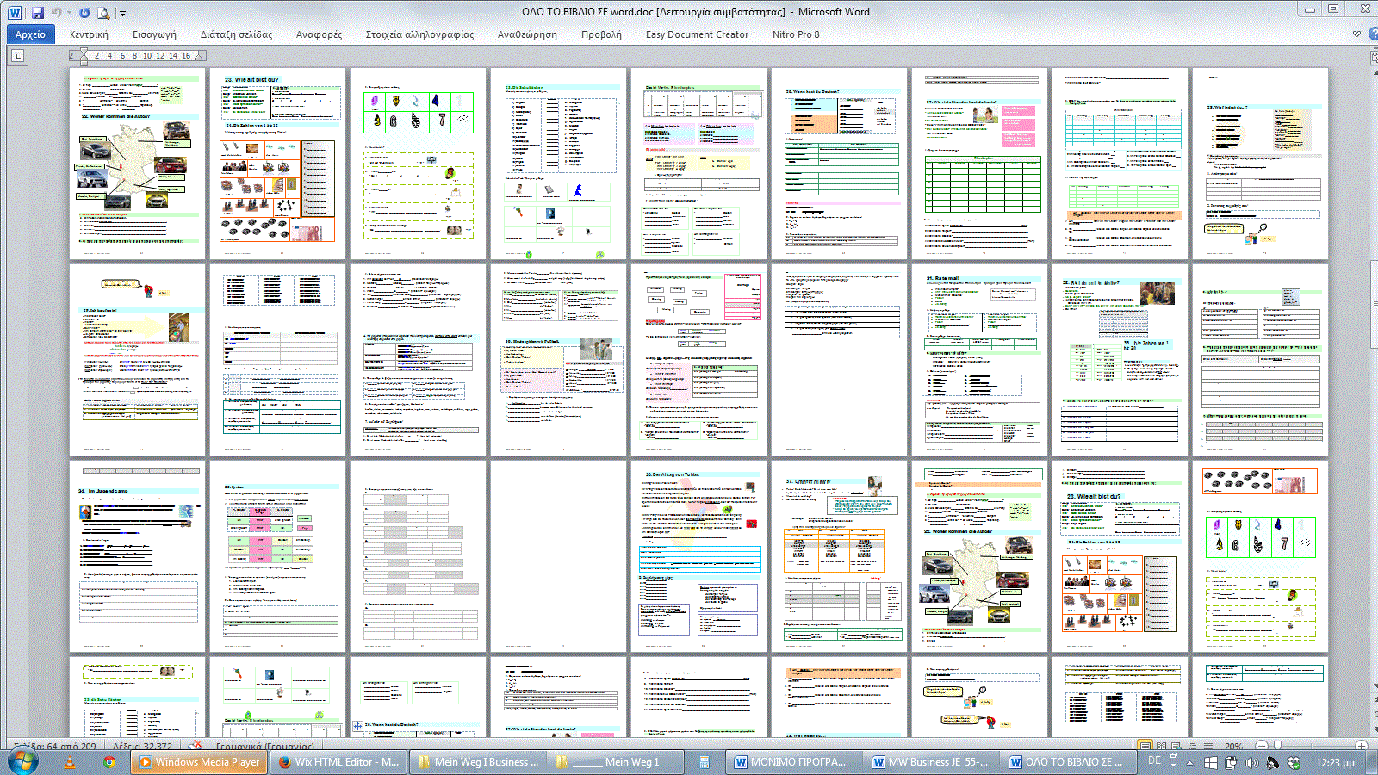Switch to Full Screen Reading view
Image resolution: width=1378 pixels, height=775 pixels.
[x=1161, y=746]
